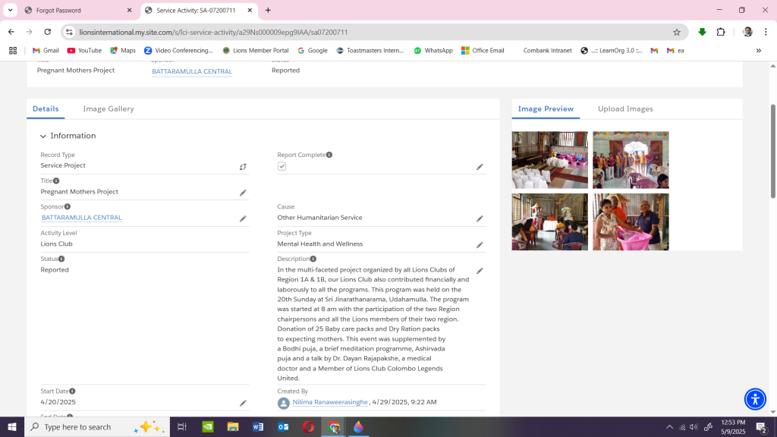Image resolution: width=777 pixels, height=437 pixels.
Task: Edit Report Complete pencil icon
Action: 480,167
